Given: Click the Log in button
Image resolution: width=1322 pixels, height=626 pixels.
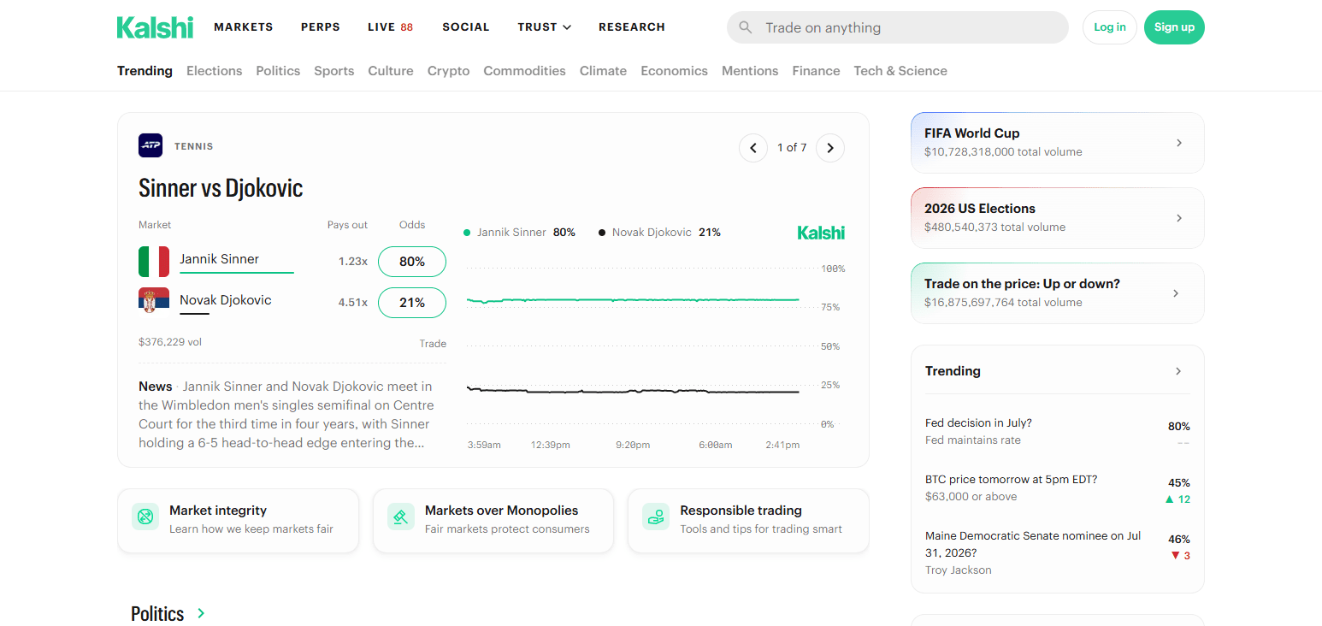Looking at the screenshot, I should pos(1110,27).
